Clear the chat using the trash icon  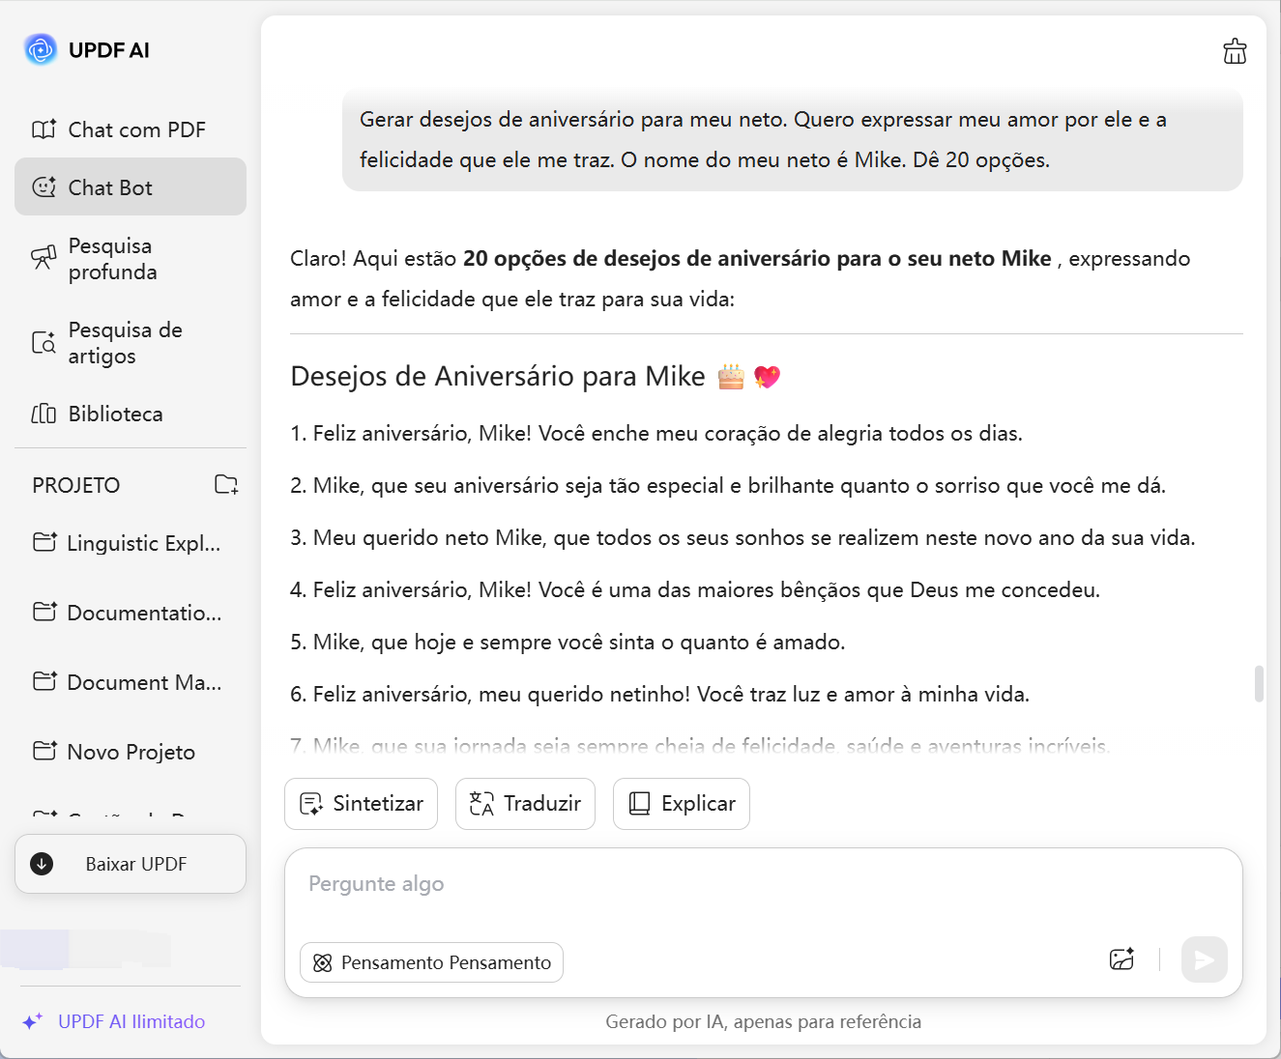point(1235,51)
